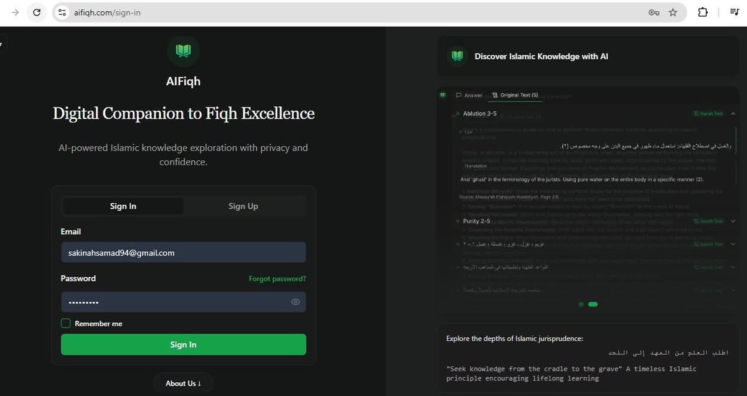Click Search Text on fourth source row
This screenshot has width=747, height=396.
point(709,267)
